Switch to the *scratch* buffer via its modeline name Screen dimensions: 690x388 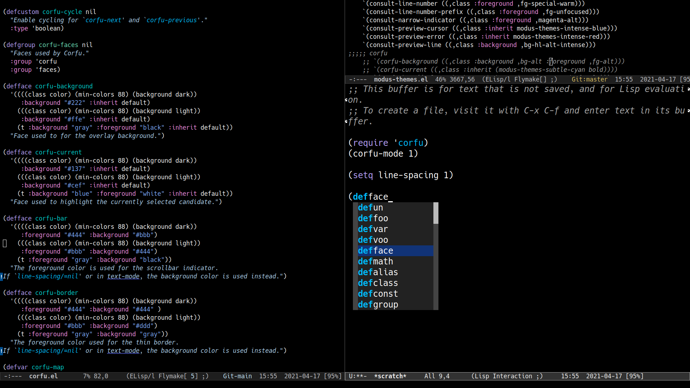click(390, 376)
